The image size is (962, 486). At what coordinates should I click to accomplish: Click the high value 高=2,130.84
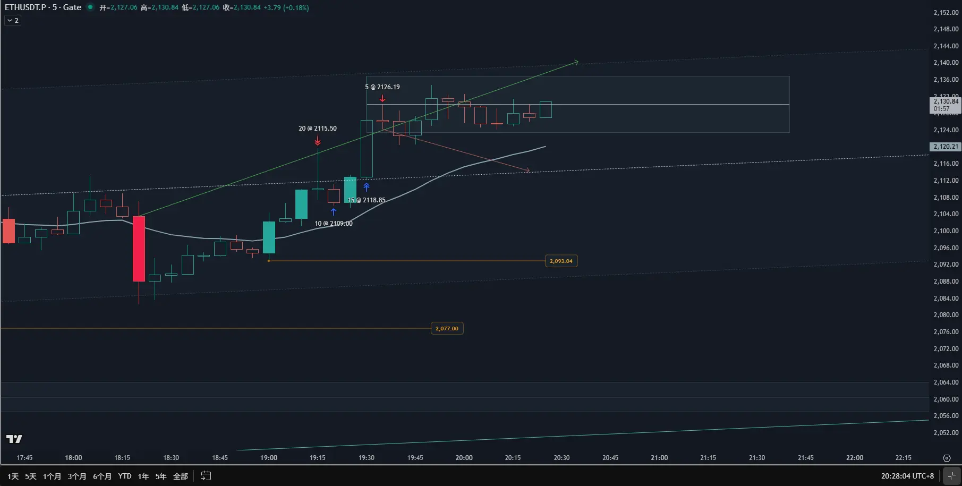[x=159, y=7]
